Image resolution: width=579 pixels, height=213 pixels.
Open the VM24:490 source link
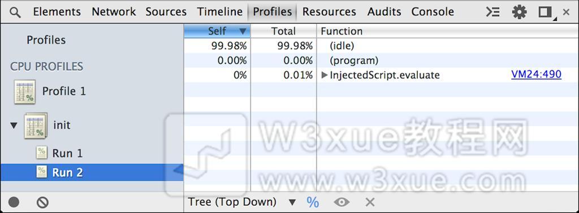point(536,75)
